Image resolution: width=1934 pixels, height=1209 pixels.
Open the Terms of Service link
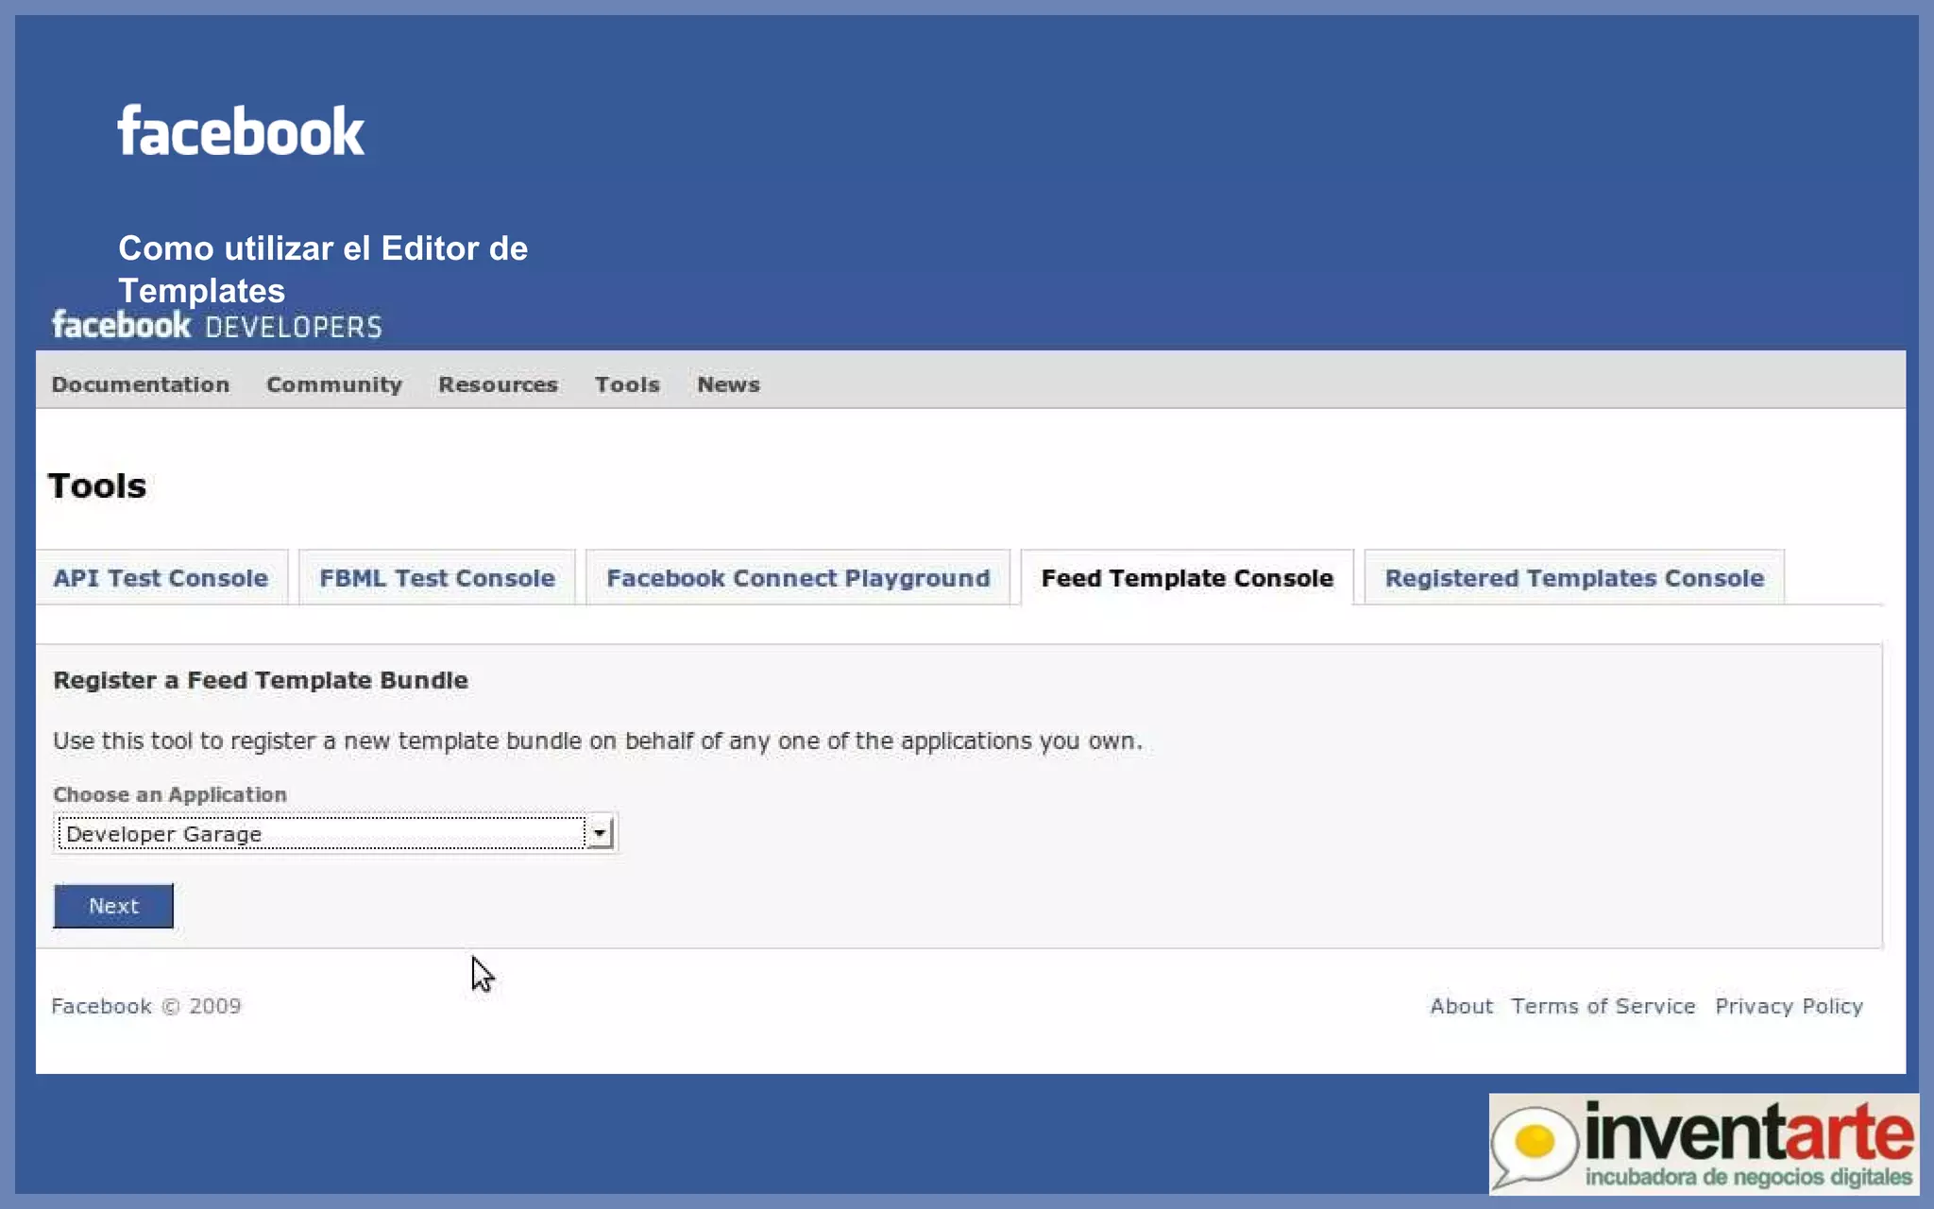pos(1603,1006)
